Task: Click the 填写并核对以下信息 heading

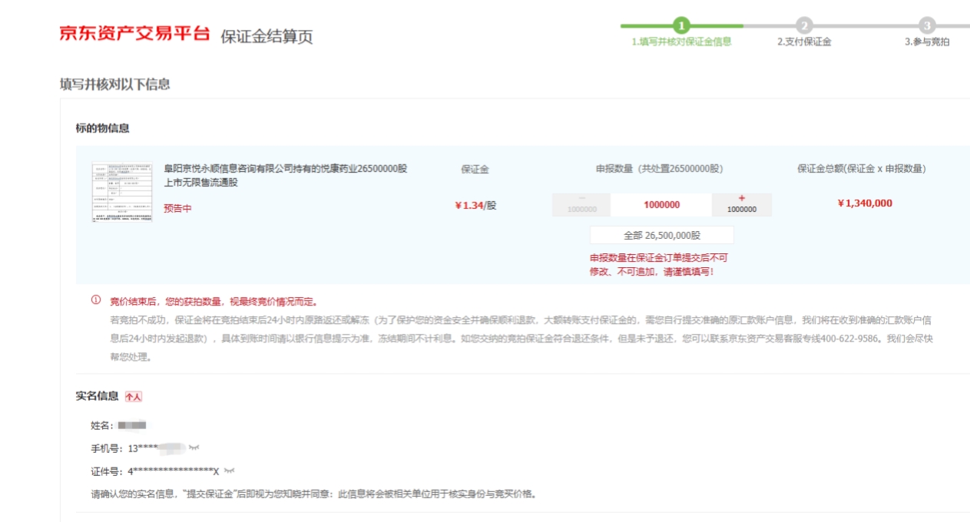Action: click(x=115, y=84)
